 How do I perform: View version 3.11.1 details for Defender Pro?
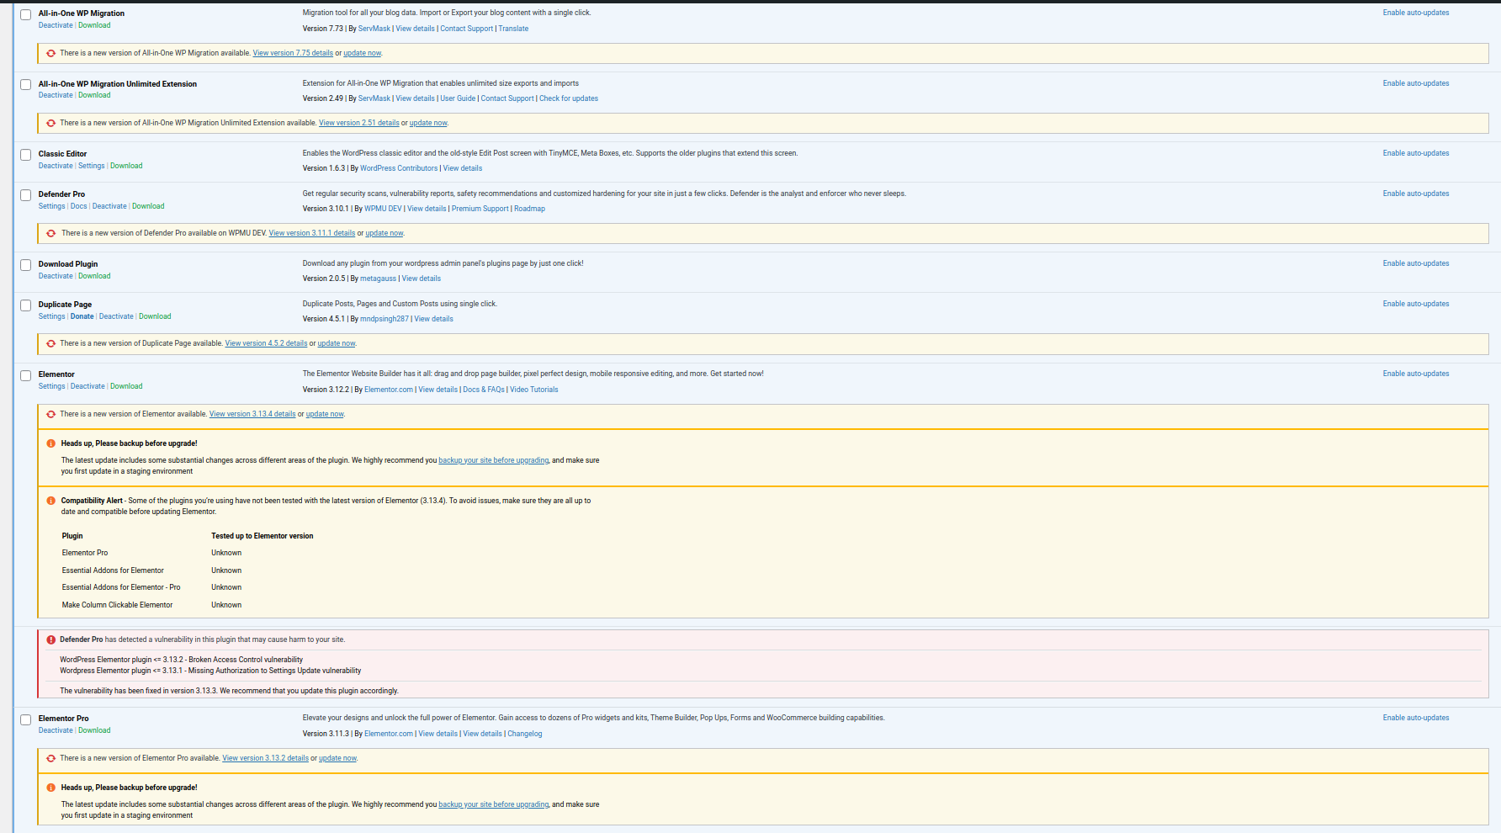pos(311,233)
